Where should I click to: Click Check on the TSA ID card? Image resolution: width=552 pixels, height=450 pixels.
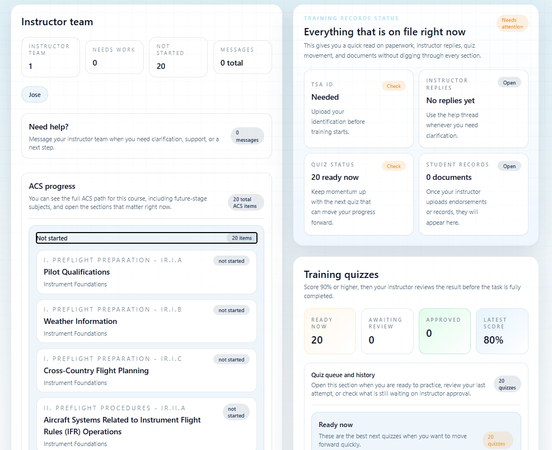coord(394,86)
